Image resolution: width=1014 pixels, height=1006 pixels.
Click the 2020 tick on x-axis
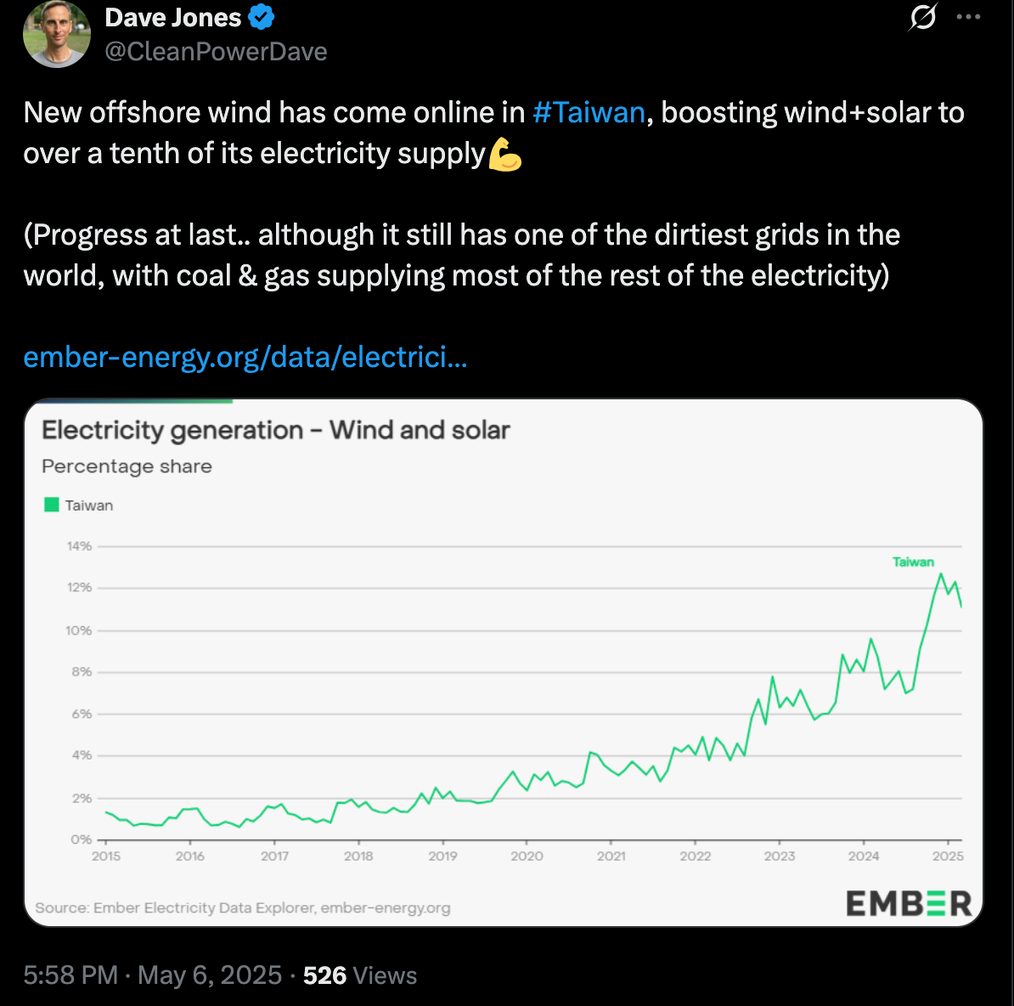coord(527,856)
